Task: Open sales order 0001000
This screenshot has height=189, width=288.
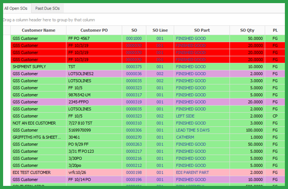Action: tap(134, 38)
